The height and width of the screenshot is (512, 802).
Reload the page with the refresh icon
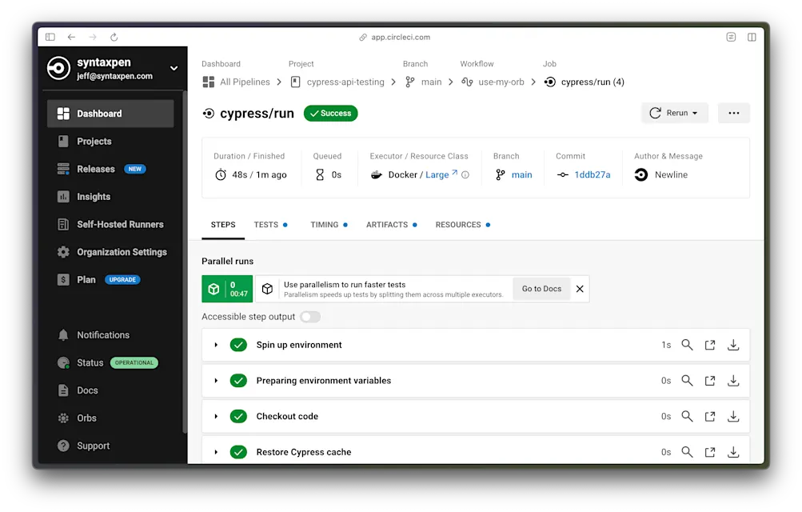(x=114, y=37)
